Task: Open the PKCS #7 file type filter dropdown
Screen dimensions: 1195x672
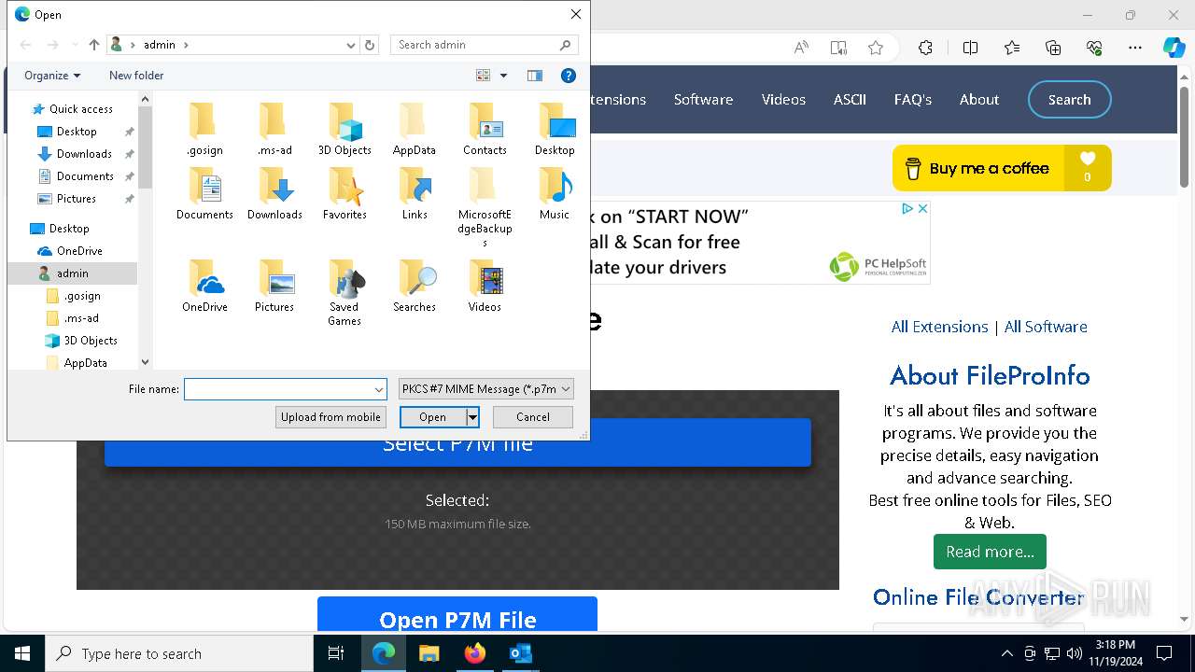Action: pos(485,389)
